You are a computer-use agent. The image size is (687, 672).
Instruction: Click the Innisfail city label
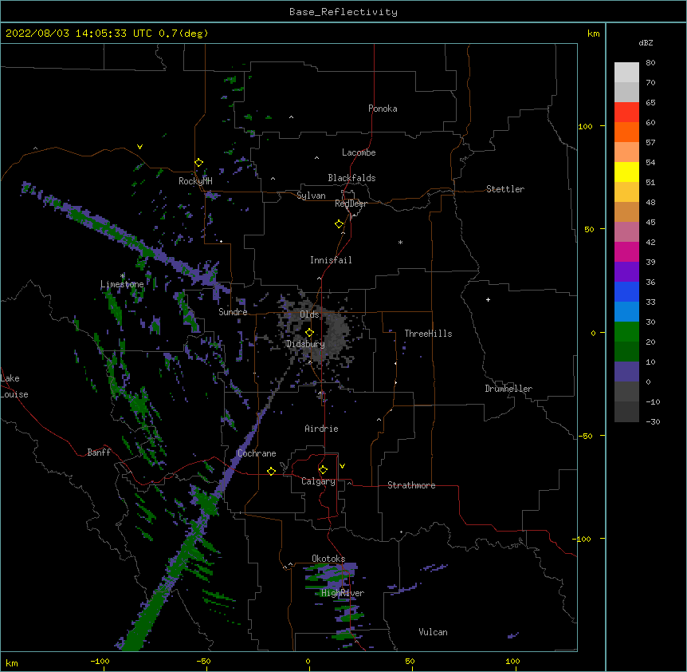[331, 260]
